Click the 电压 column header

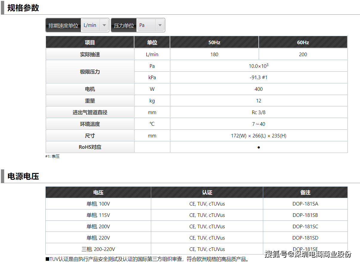[x=98, y=192]
